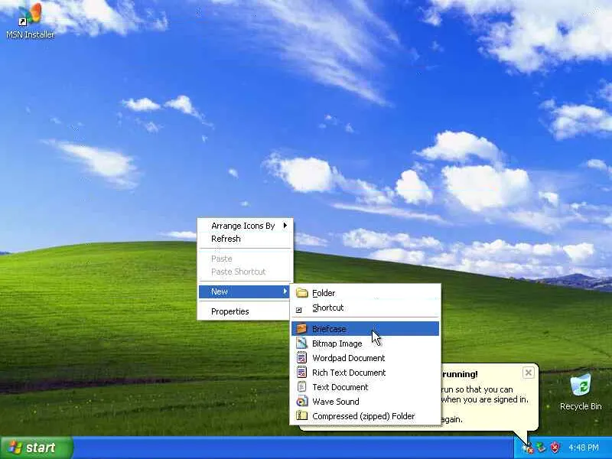The height and width of the screenshot is (459, 612).
Task: Click the taskbar clock showing 4:48 PM
Action: pos(584,448)
